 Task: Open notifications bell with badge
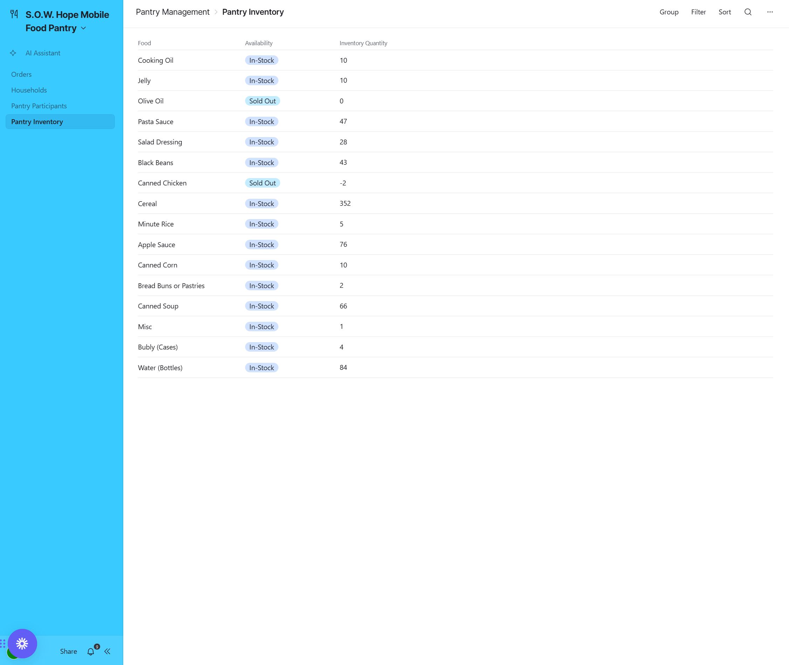click(x=91, y=651)
